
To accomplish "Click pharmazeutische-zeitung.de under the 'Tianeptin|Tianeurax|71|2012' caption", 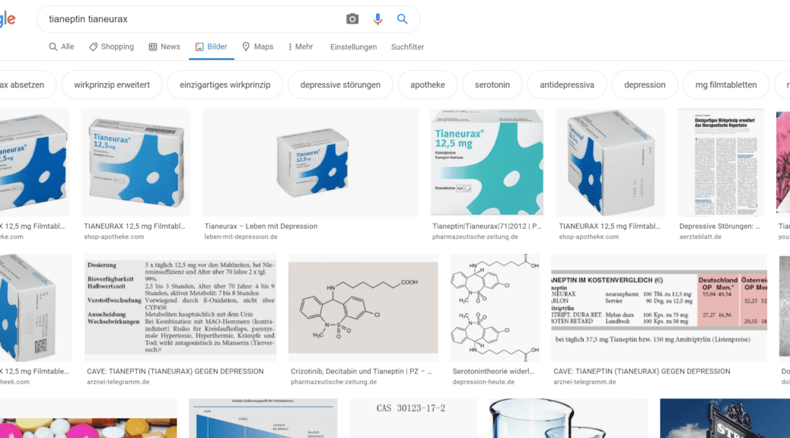I will coord(475,236).
